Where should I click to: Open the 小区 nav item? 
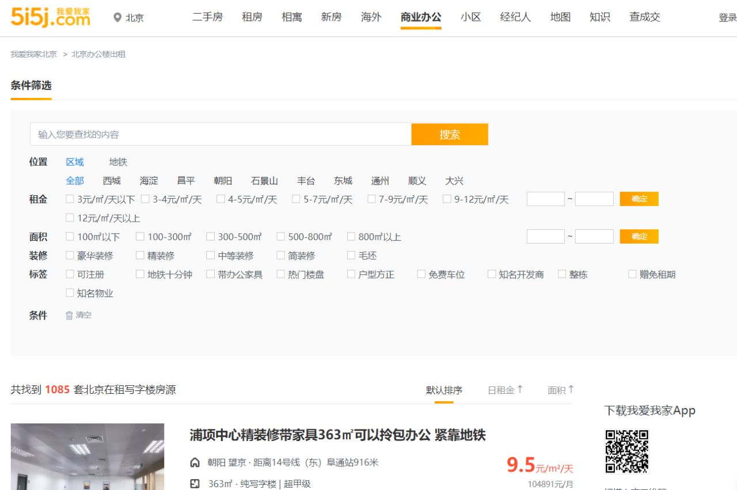(471, 17)
